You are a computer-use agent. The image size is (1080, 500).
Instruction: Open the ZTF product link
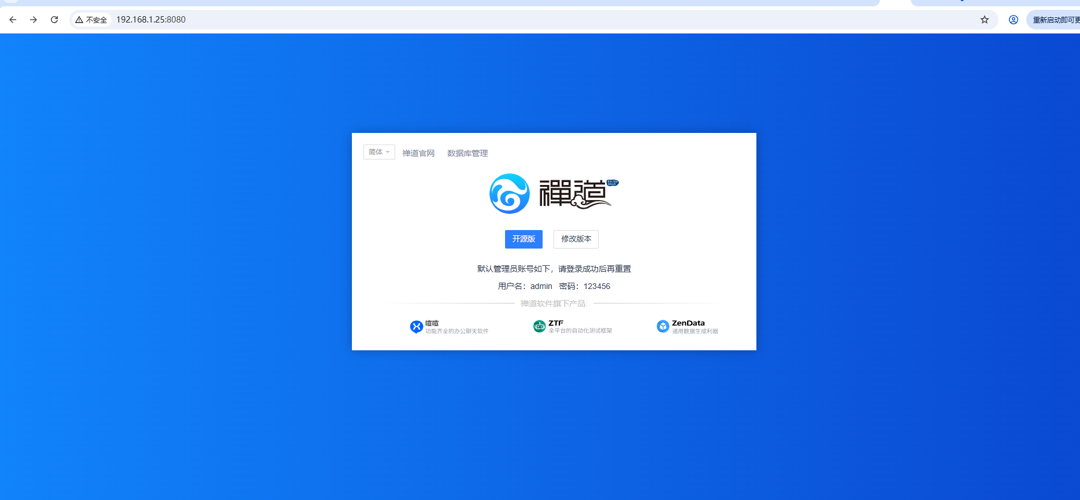[573, 327]
